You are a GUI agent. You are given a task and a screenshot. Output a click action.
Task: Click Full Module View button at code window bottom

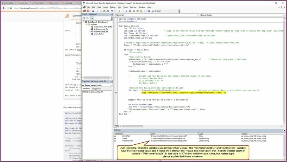coord(118,126)
